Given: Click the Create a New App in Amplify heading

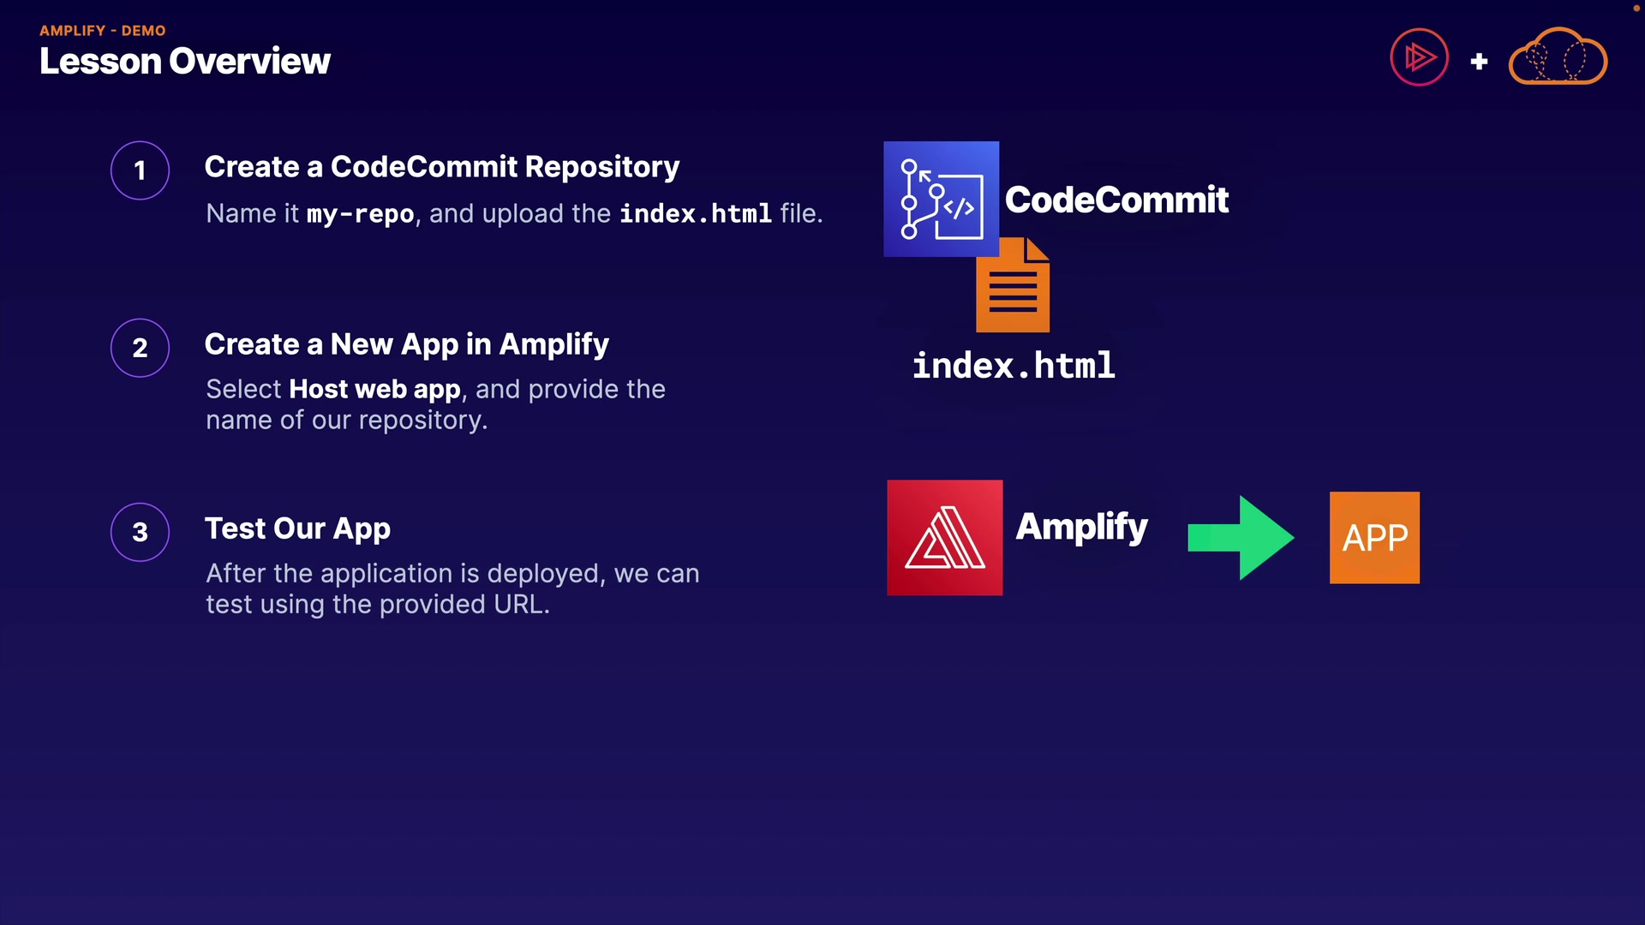Looking at the screenshot, I should tap(406, 343).
